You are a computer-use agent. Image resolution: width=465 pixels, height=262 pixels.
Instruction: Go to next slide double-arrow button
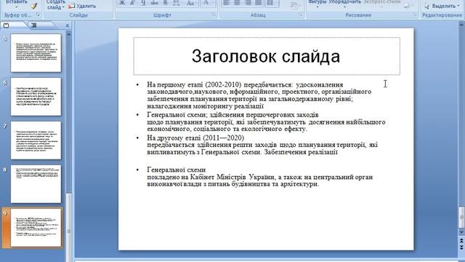461,247
